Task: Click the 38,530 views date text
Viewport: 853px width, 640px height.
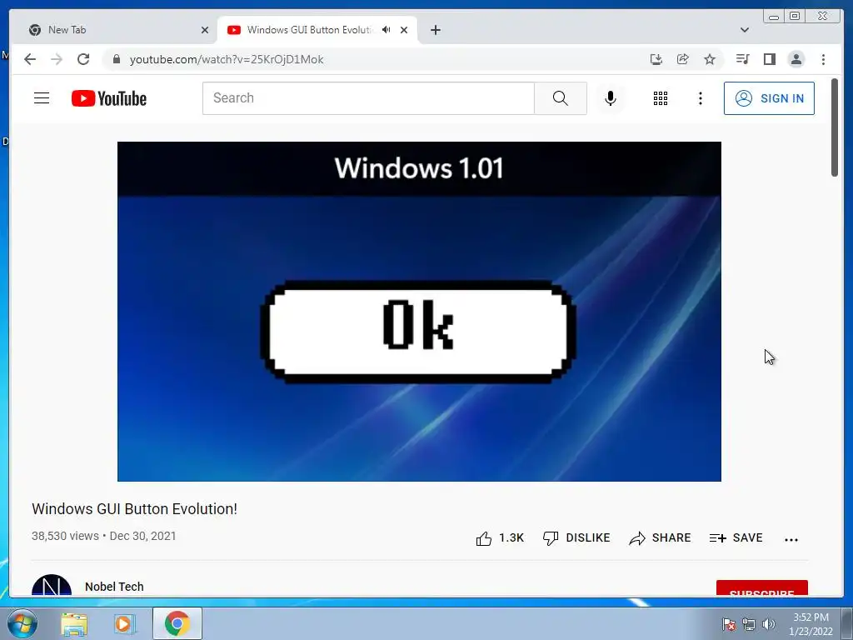Action: pyautogui.click(x=104, y=536)
